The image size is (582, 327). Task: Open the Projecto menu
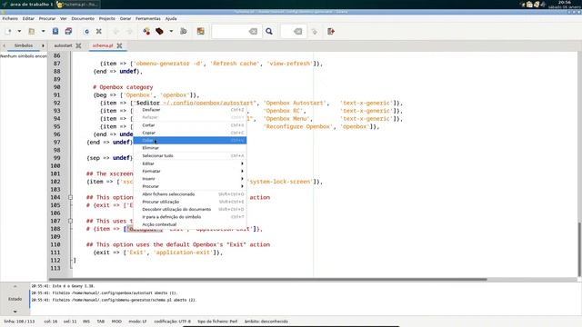pos(107,18)
